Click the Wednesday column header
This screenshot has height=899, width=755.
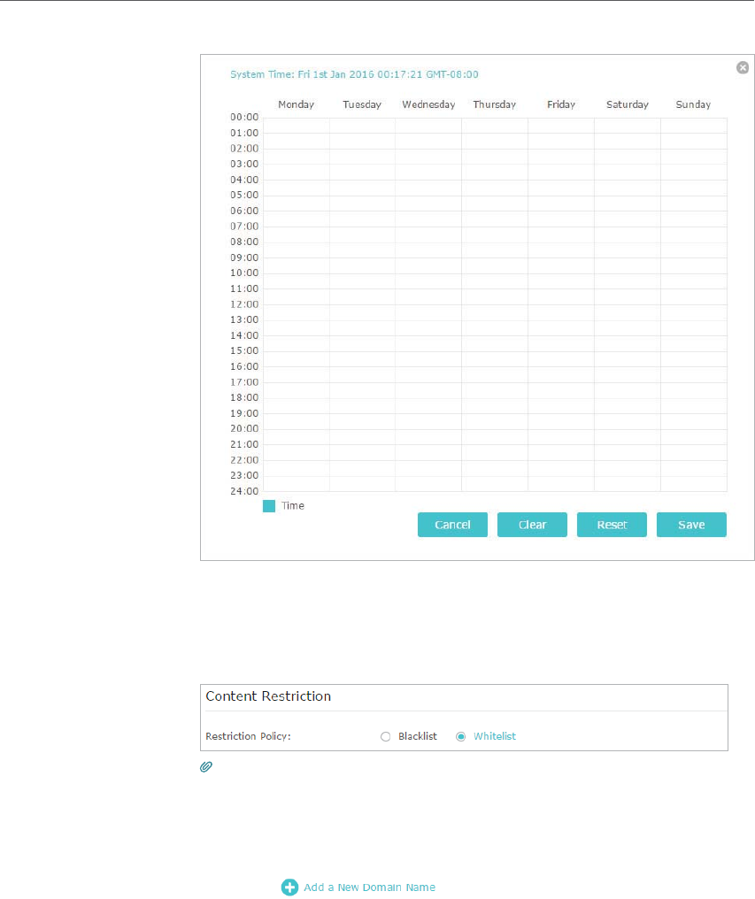[428, 104]
